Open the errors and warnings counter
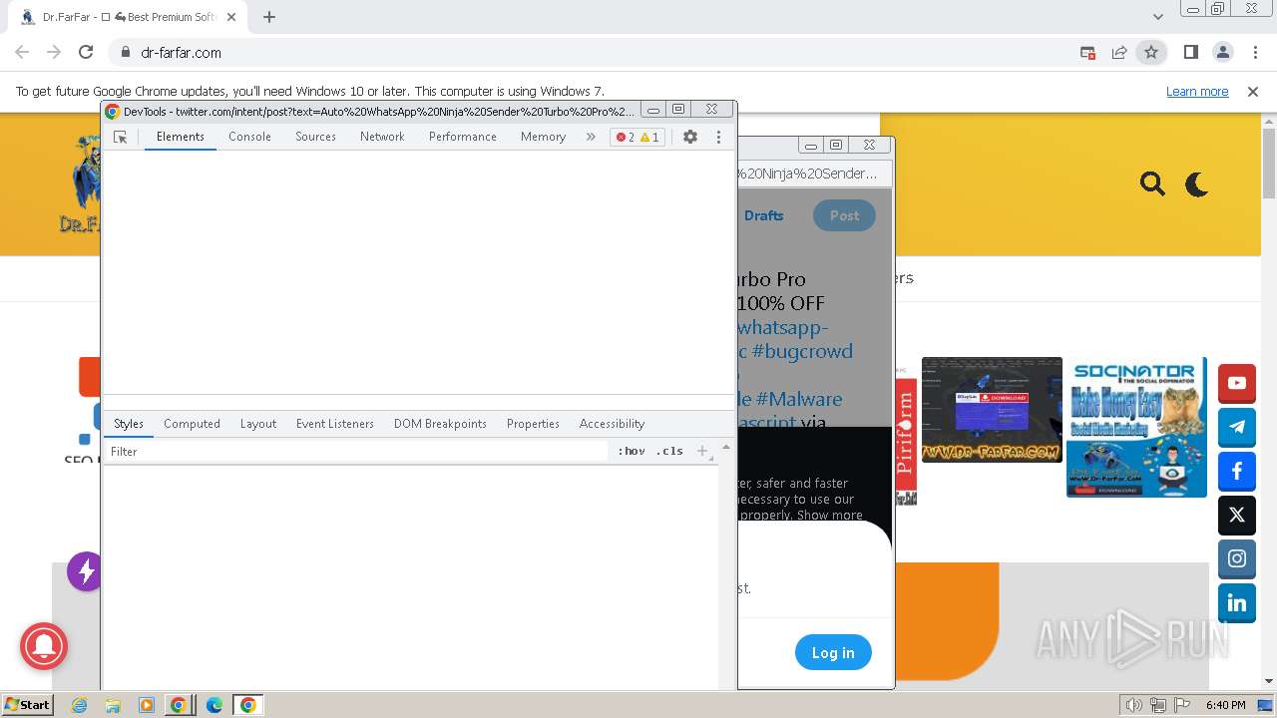Screen dimensions: 1277x718 [x=638, y=137]
